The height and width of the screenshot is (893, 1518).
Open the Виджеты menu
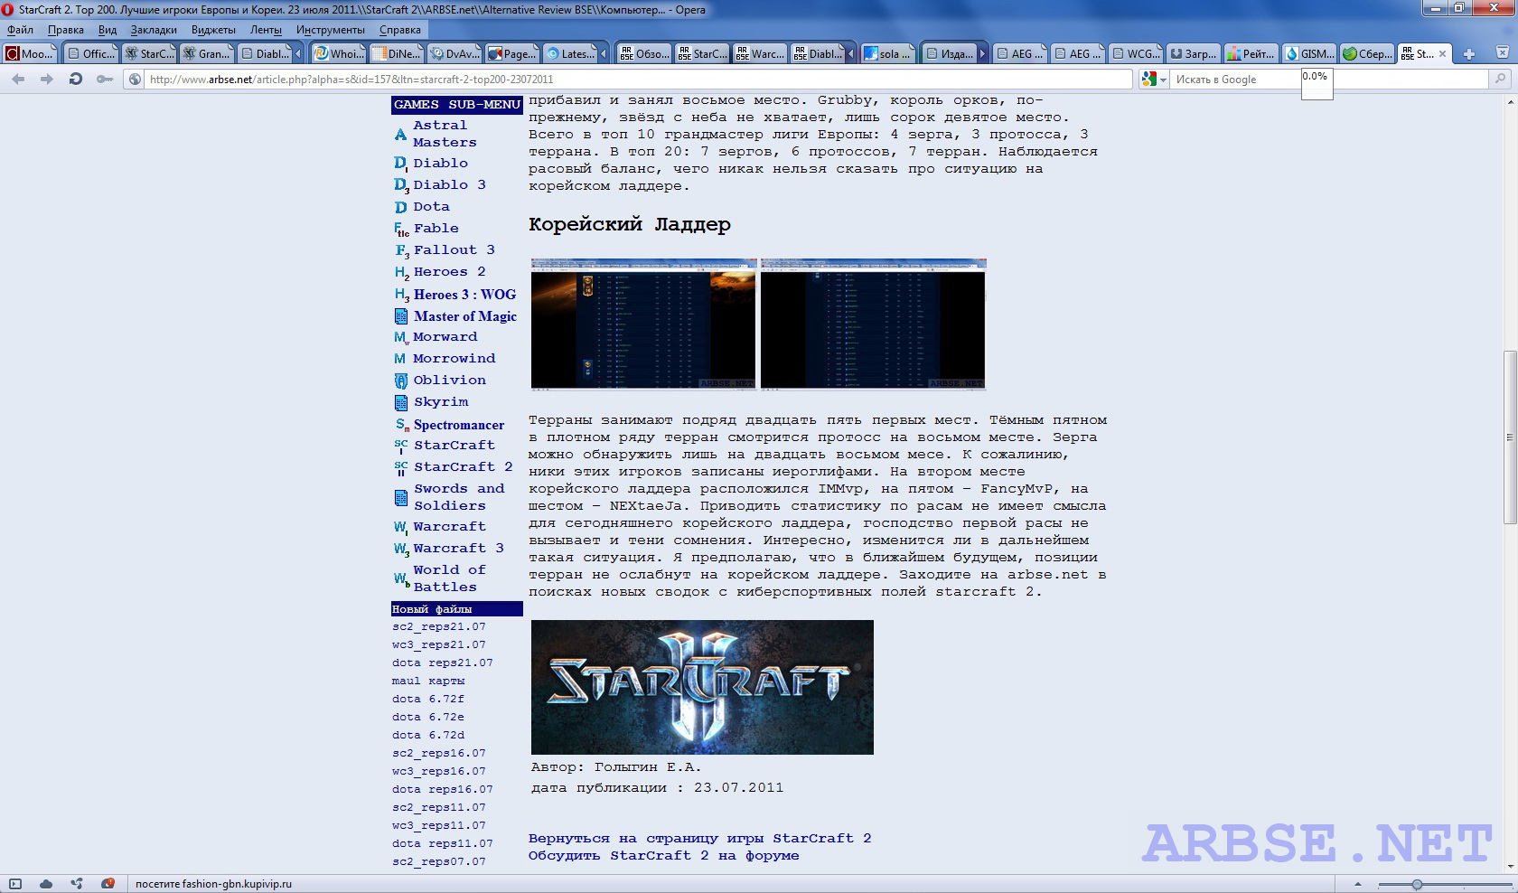pyautogui.click(x=213, y=30)
